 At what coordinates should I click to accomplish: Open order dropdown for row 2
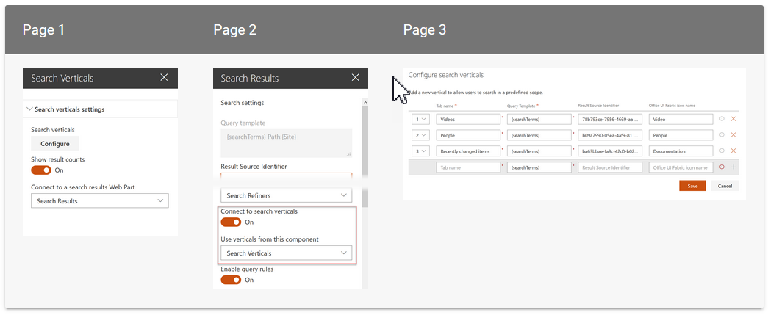420,135
